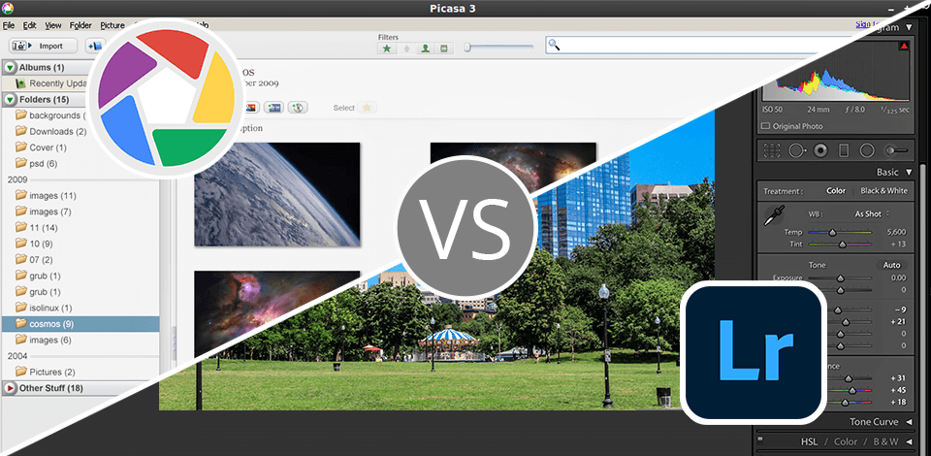
Task: Select the Lightroom spot removal tool
Action: [797, 150]
